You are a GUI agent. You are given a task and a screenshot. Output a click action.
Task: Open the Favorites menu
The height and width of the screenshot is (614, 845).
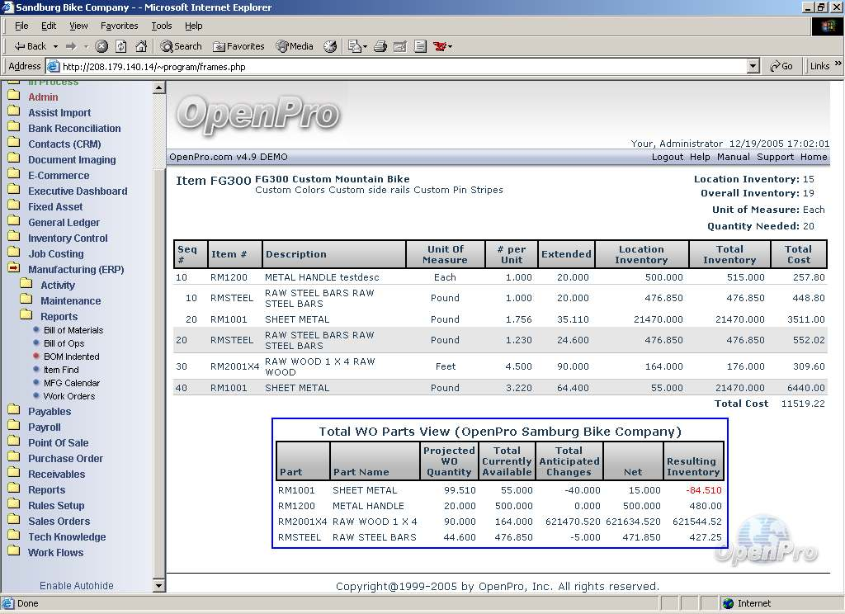point(119,26)
